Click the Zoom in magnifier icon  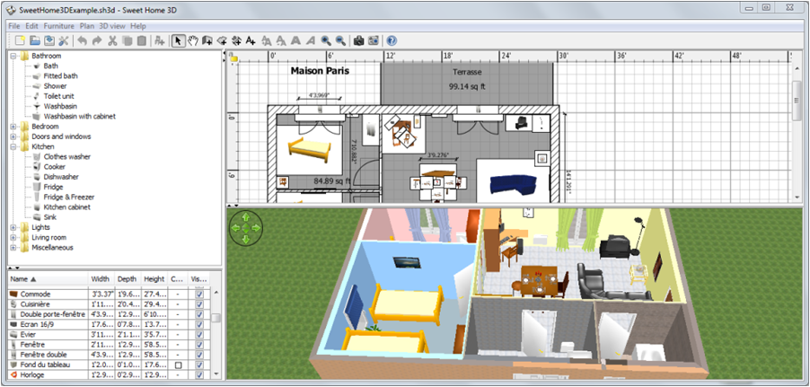(326, 40)
